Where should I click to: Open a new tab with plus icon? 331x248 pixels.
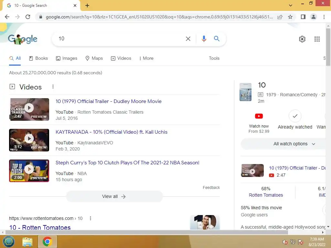[x=87, y=6]
